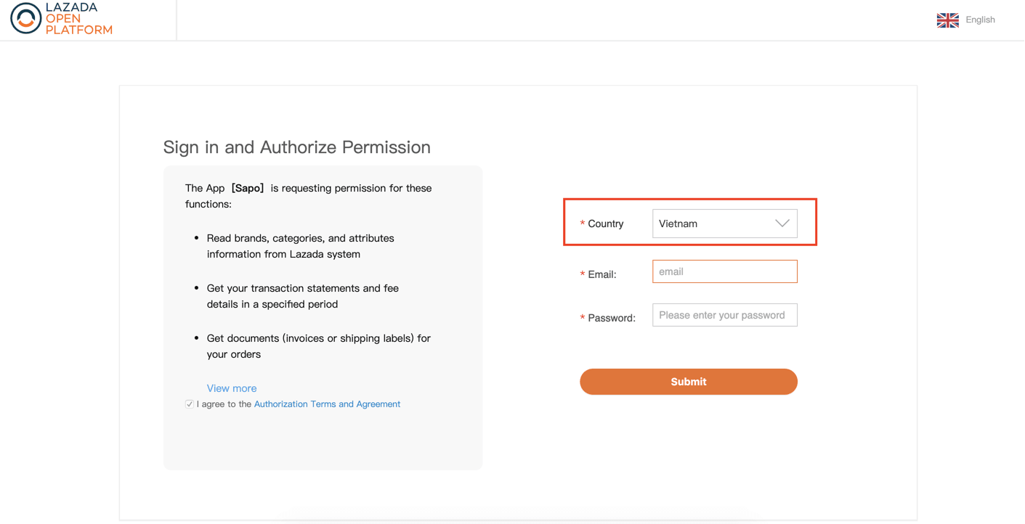Click the Email field label
The width and height of the screenshot is (1025, 524).
601,274
